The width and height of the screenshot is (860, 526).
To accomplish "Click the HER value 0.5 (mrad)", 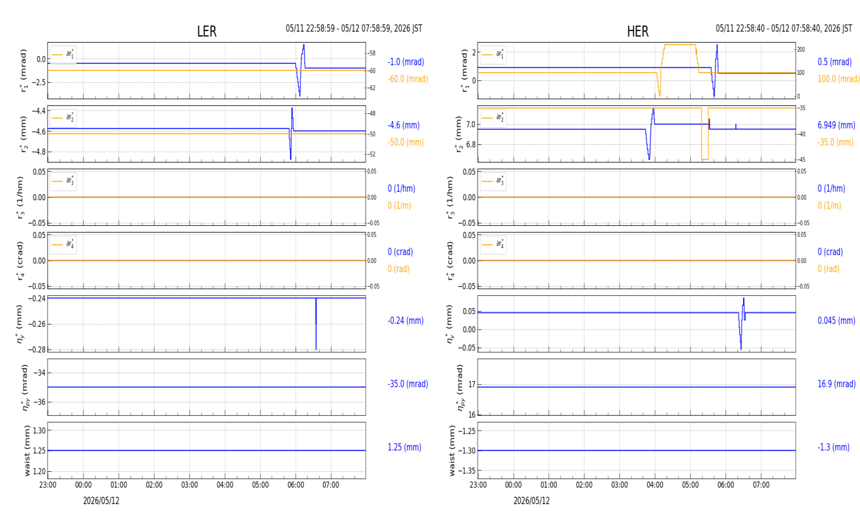I will pos(834,62).
